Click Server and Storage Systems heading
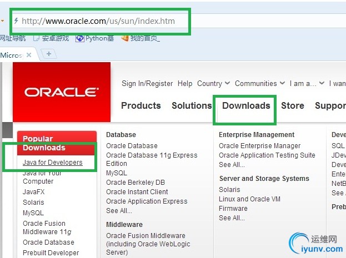This screenshot has height=258, width=346. tap(264, 179)
